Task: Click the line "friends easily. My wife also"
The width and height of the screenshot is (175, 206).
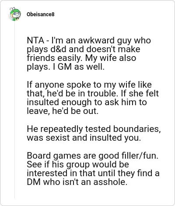Action: point(81,58)
